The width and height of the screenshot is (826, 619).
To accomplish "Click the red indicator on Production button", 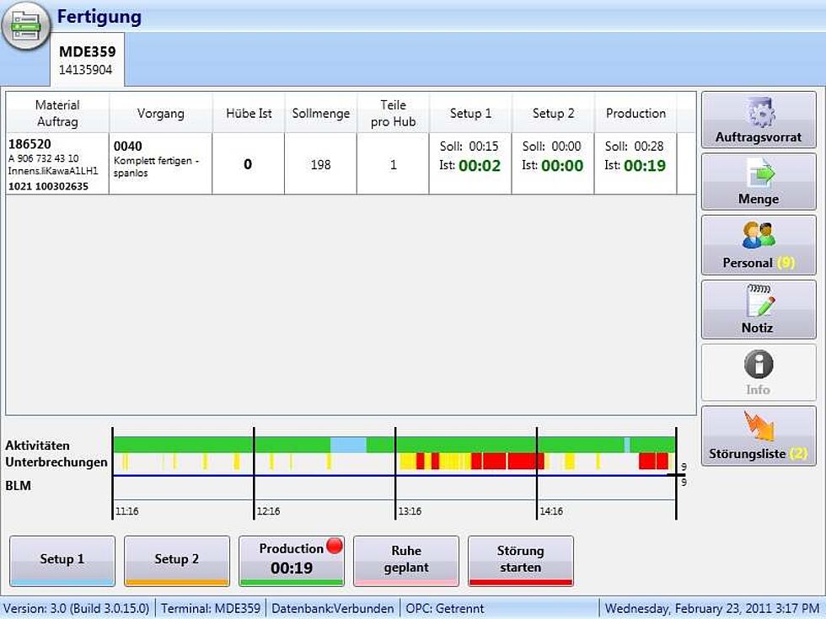I will point(334,547).
